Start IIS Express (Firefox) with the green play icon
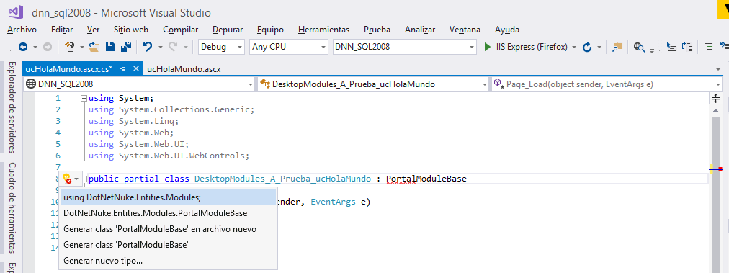The image size is (729, 273). point(488,47)
